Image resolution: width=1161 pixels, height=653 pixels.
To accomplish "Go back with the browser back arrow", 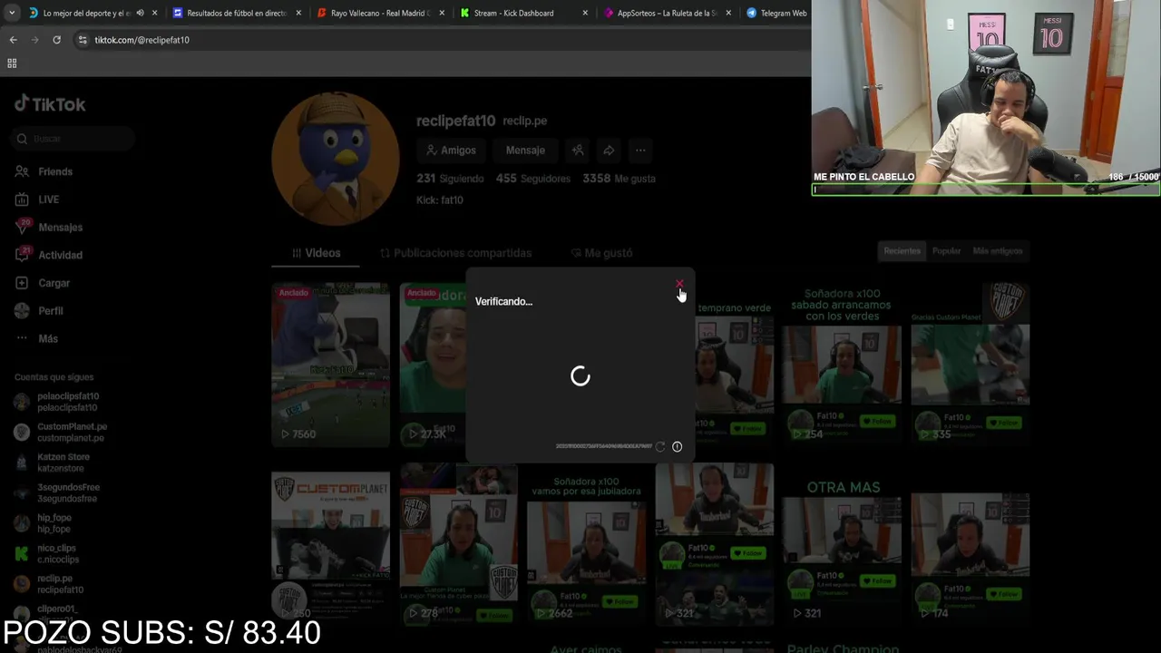I will tap(13, 40).
